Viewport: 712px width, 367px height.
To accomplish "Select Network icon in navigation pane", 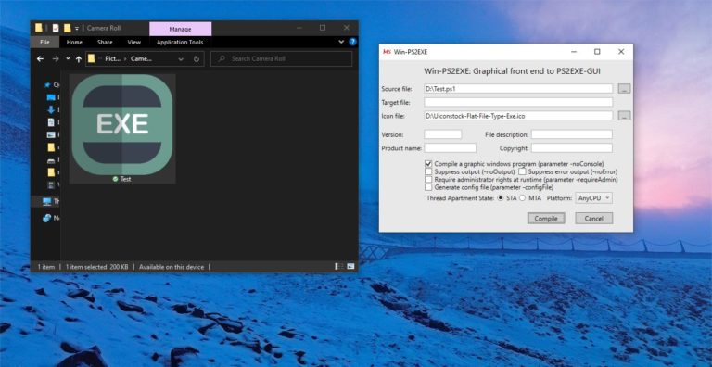I will (x=46, y=218).
